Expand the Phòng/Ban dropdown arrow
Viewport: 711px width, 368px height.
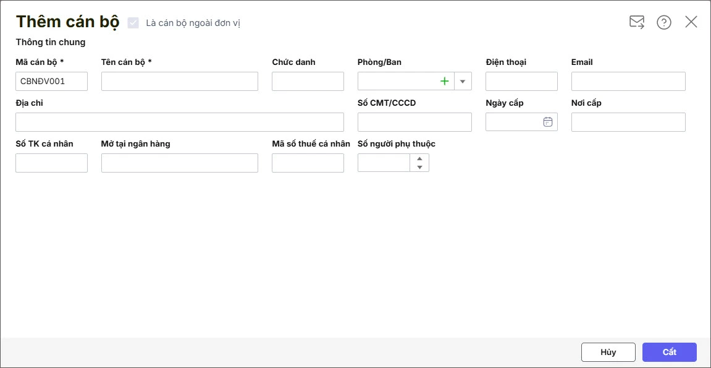(463, 81)
